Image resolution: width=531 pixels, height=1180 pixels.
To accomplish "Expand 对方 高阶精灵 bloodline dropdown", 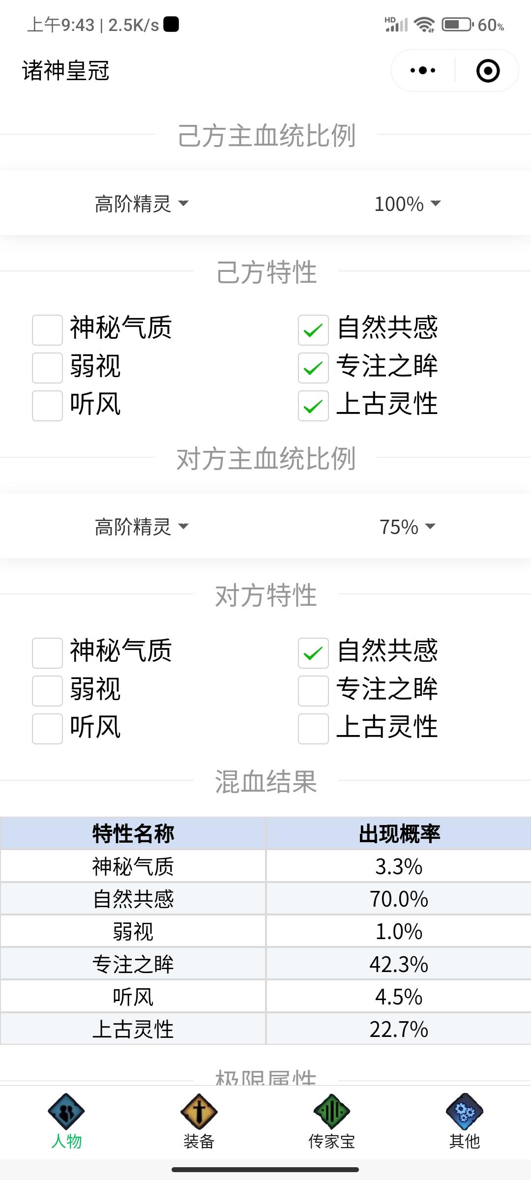I will [142, 527].
